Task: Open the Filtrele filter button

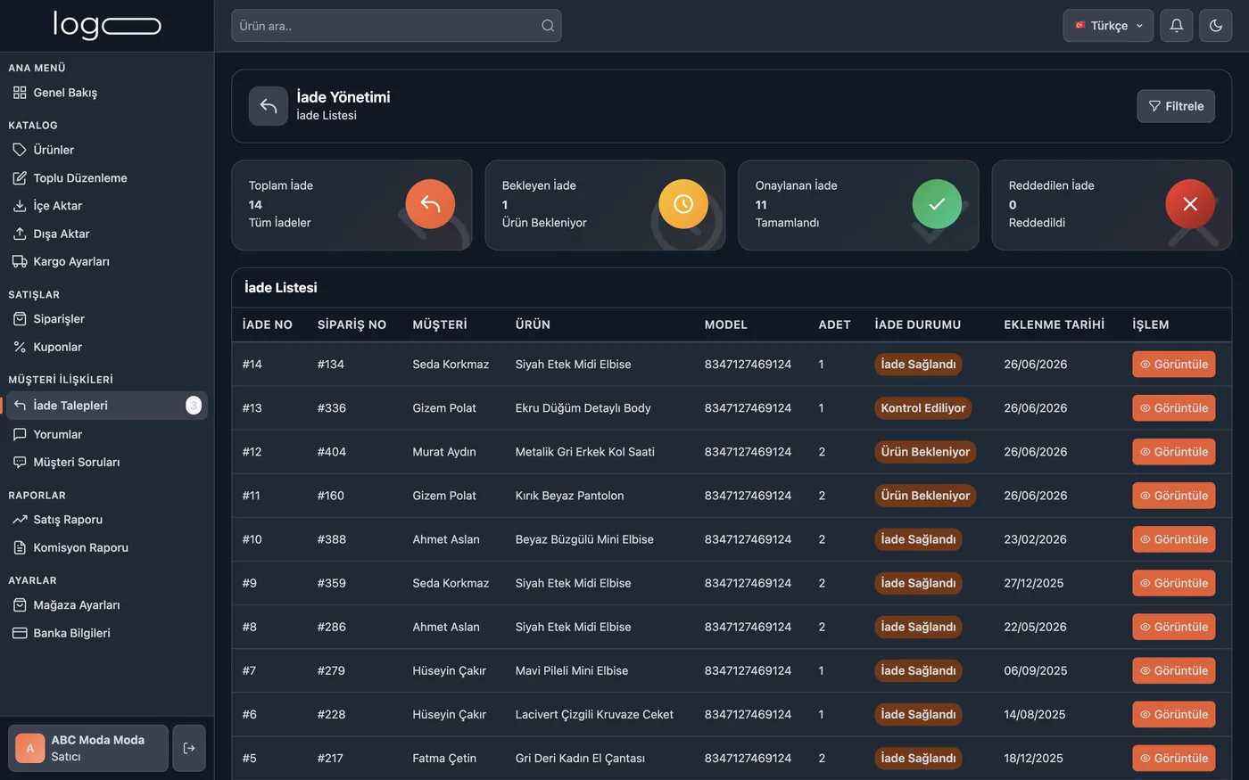Action: [1176, 106]
